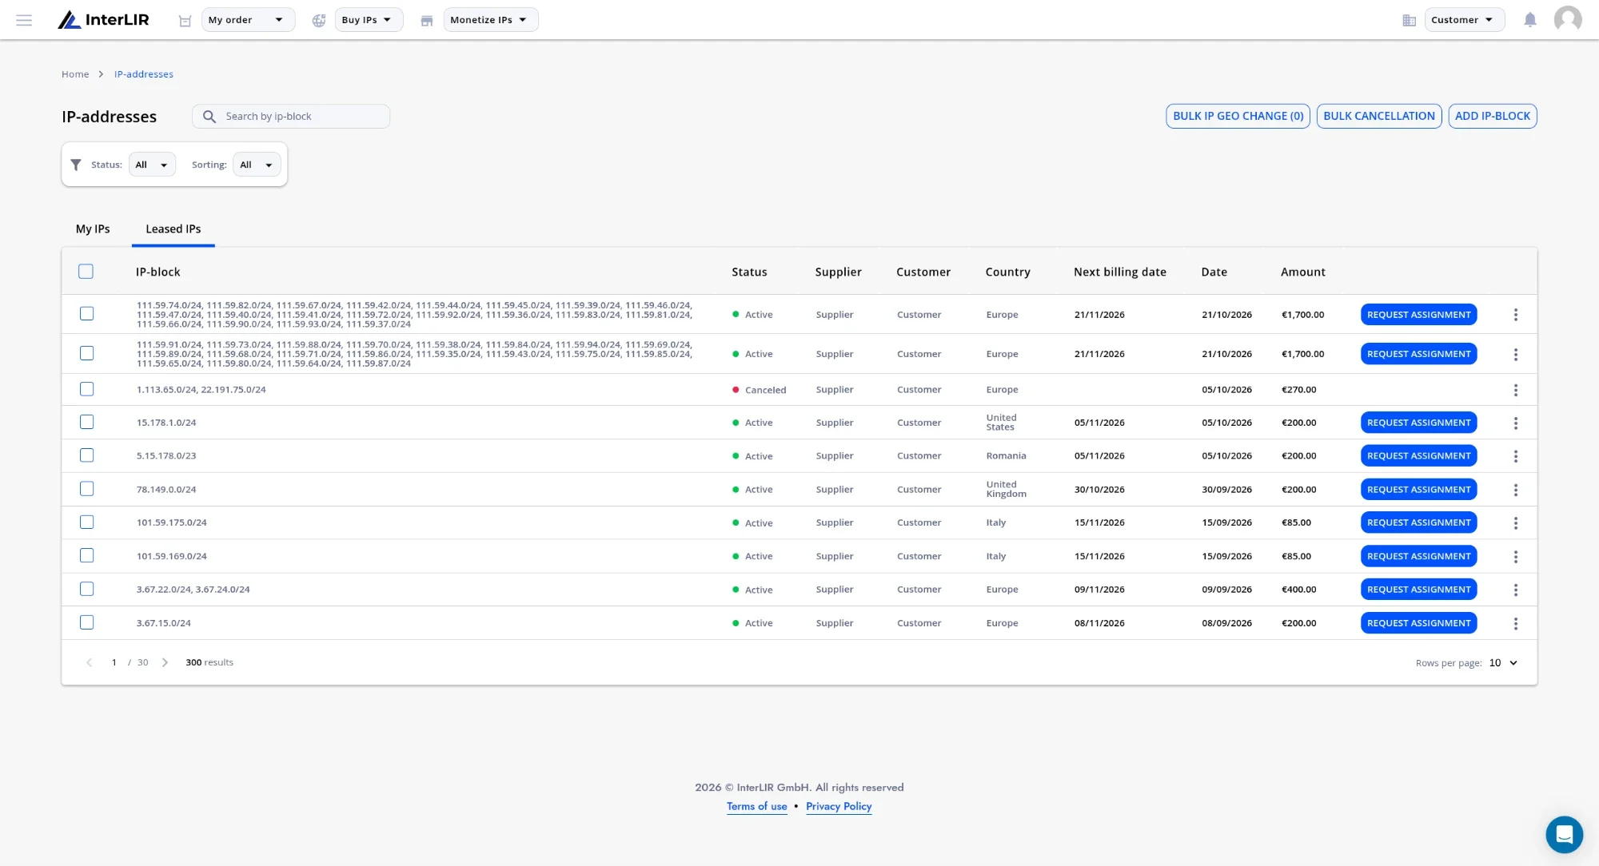Check the canceled 1.113.65.0/24 row checkbox
Viewport: 1599px width, 866px height.
click(86, 389)
